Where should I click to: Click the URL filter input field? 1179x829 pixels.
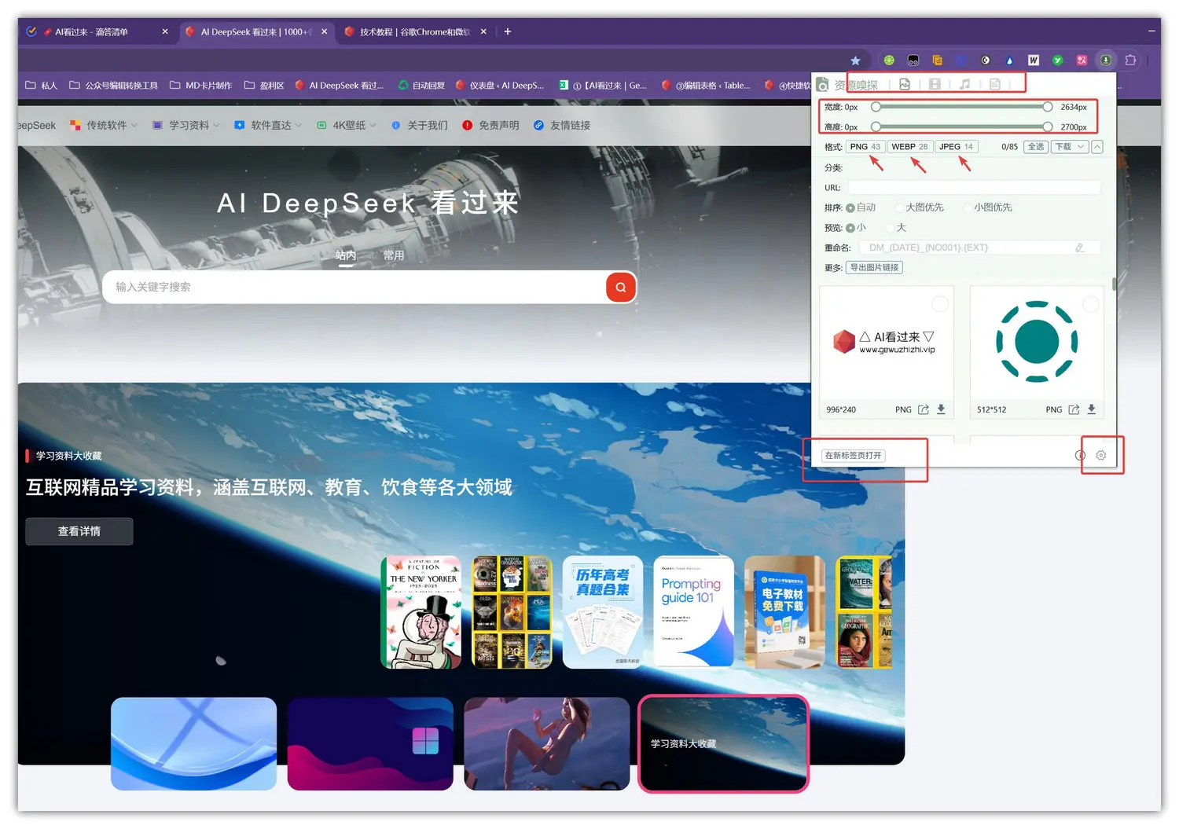[x=975, y=187]
